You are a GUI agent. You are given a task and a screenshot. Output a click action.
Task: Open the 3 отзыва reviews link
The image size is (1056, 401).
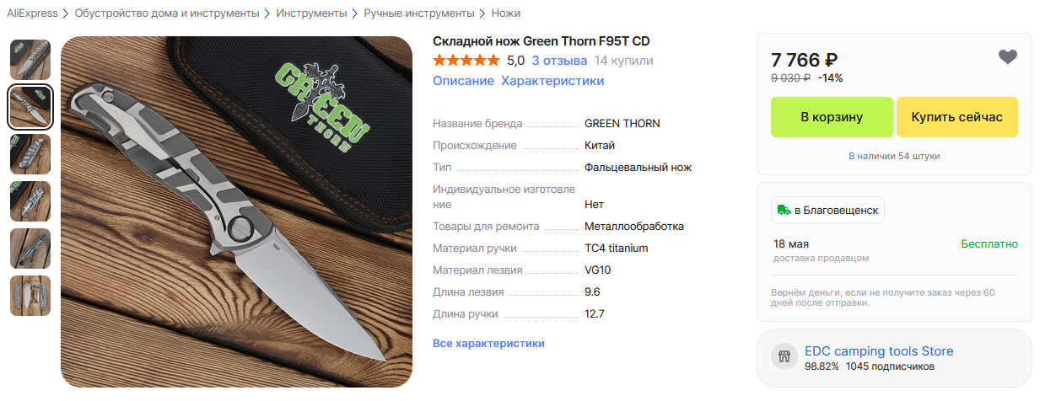[x=559, y=61]
